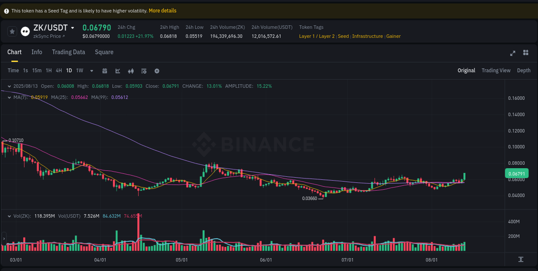Click the ZK token logo icon
This screenshot has height=271, width=538.
coord(25,31)
